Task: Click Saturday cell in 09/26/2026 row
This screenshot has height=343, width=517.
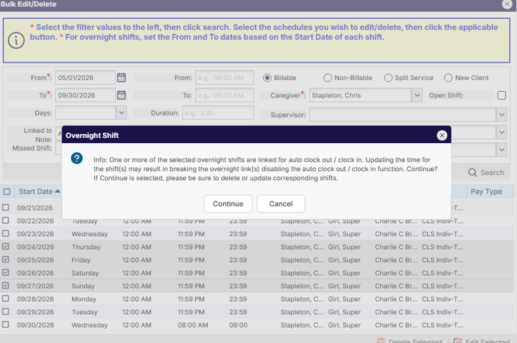Action: [x=85, y=273]
